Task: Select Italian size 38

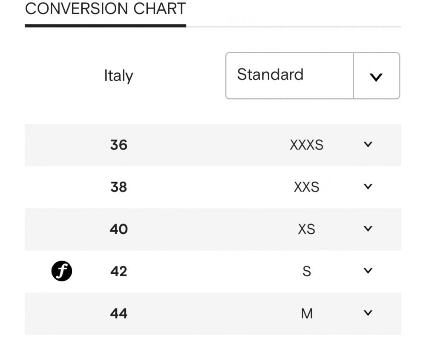Action: [119, 187]
